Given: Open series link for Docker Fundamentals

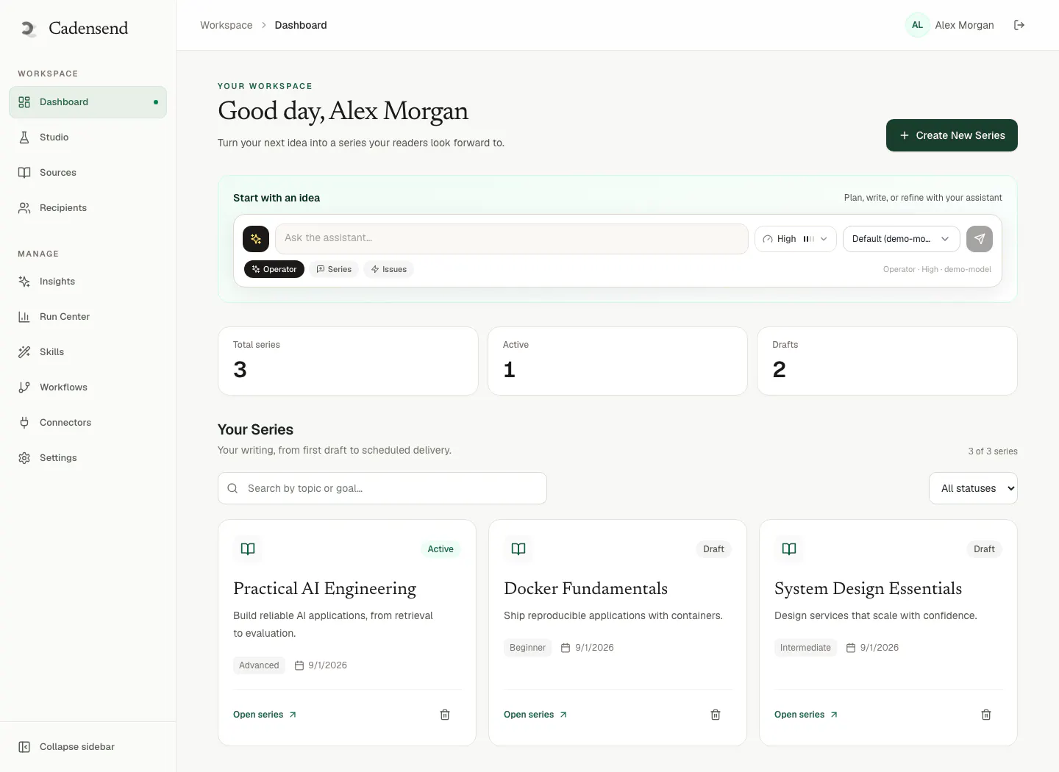Looking at the screenshot, I should coord(535,715).
